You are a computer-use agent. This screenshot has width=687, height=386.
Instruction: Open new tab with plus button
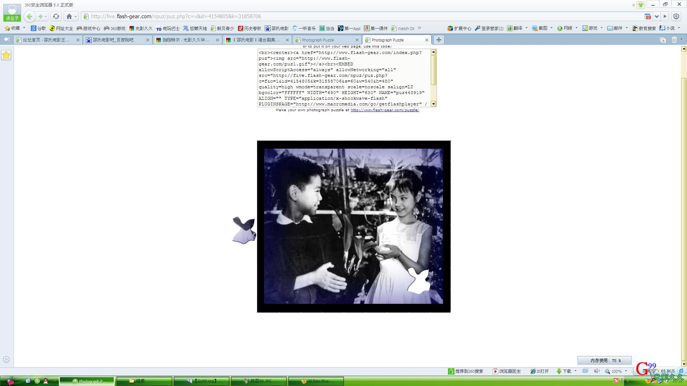click(439, 40)
